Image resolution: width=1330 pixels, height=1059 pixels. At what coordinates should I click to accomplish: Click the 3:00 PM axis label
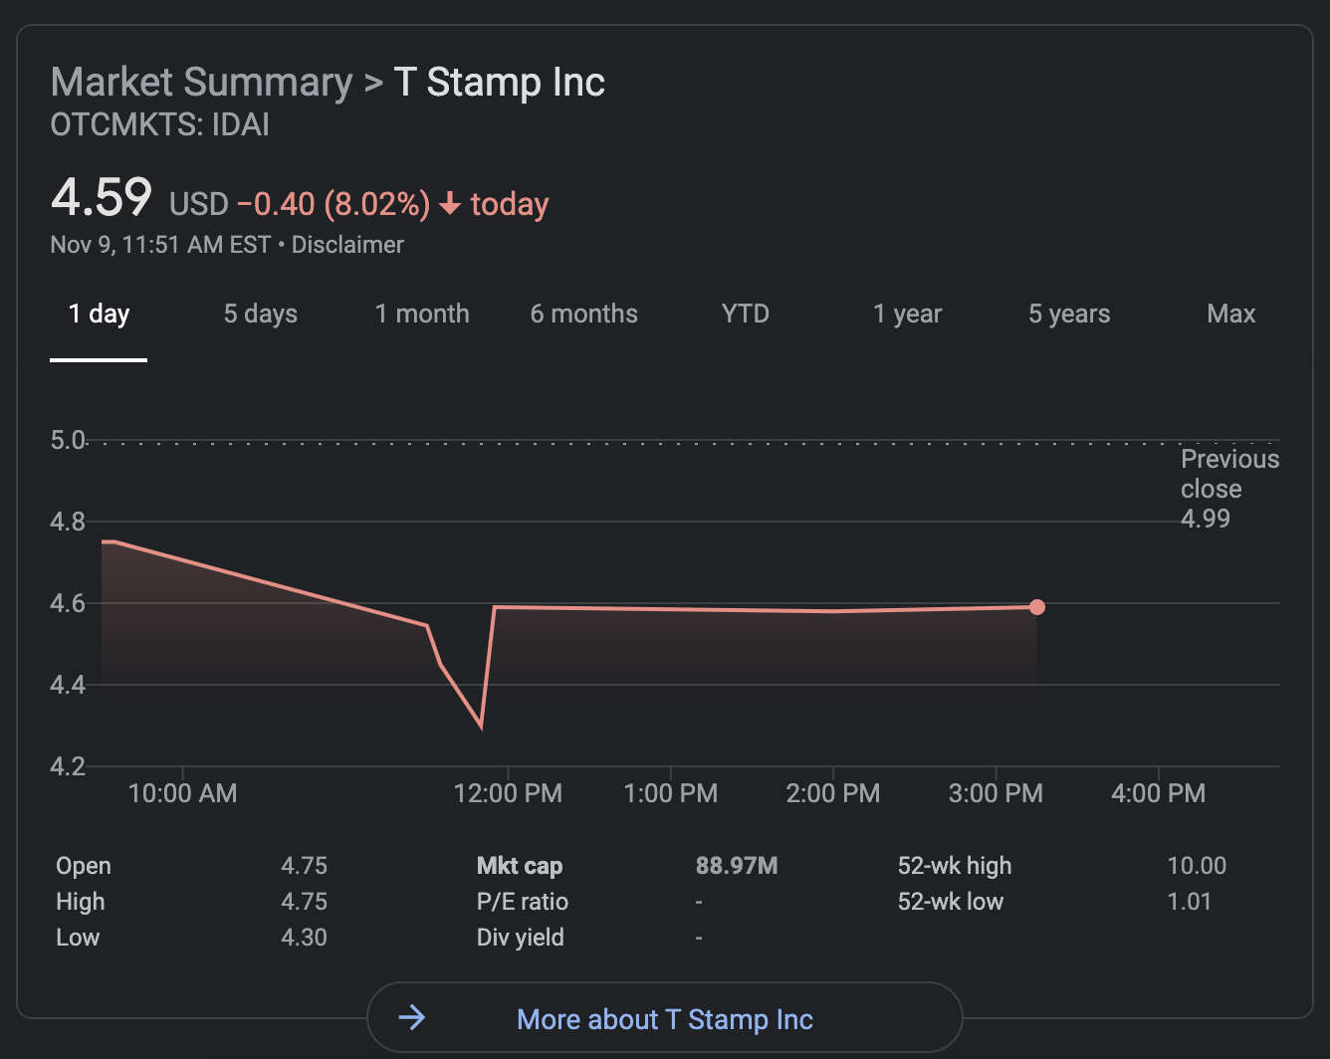coord(996,793)
